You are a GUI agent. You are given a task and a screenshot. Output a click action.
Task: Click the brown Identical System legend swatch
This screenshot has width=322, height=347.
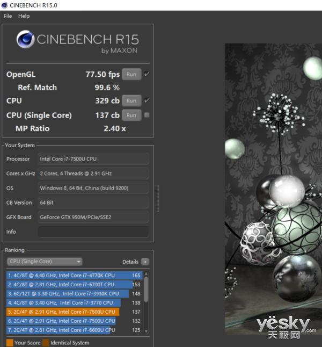point(46,343)
